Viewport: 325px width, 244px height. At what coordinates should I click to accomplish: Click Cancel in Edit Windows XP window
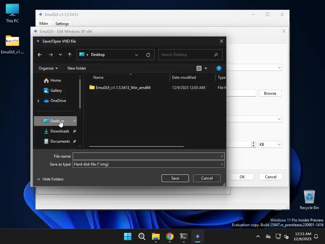click(x=271, y=177)
